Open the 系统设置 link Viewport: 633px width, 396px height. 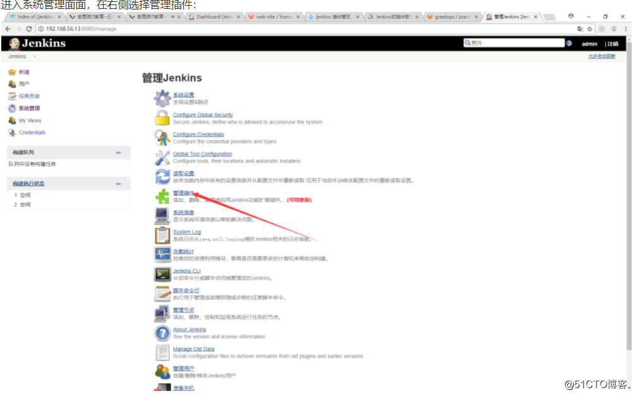(183, 95)
